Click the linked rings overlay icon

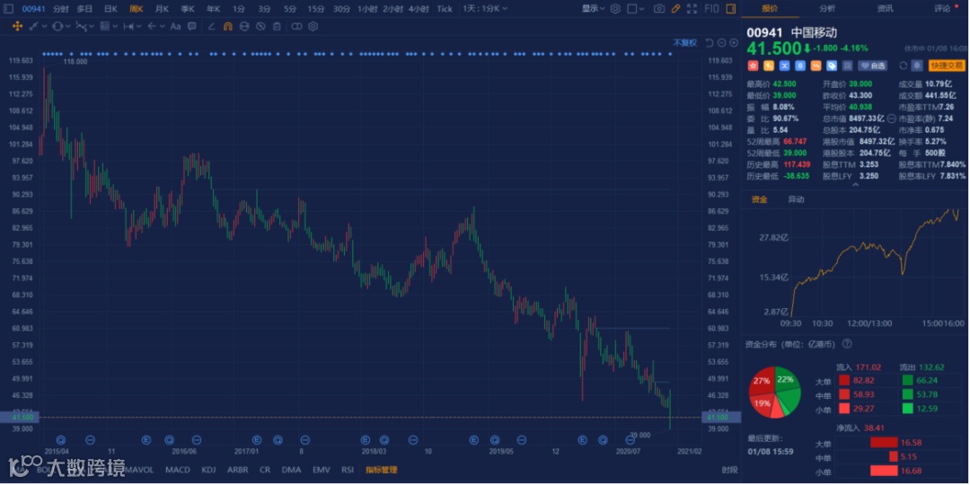click(296, 27)
